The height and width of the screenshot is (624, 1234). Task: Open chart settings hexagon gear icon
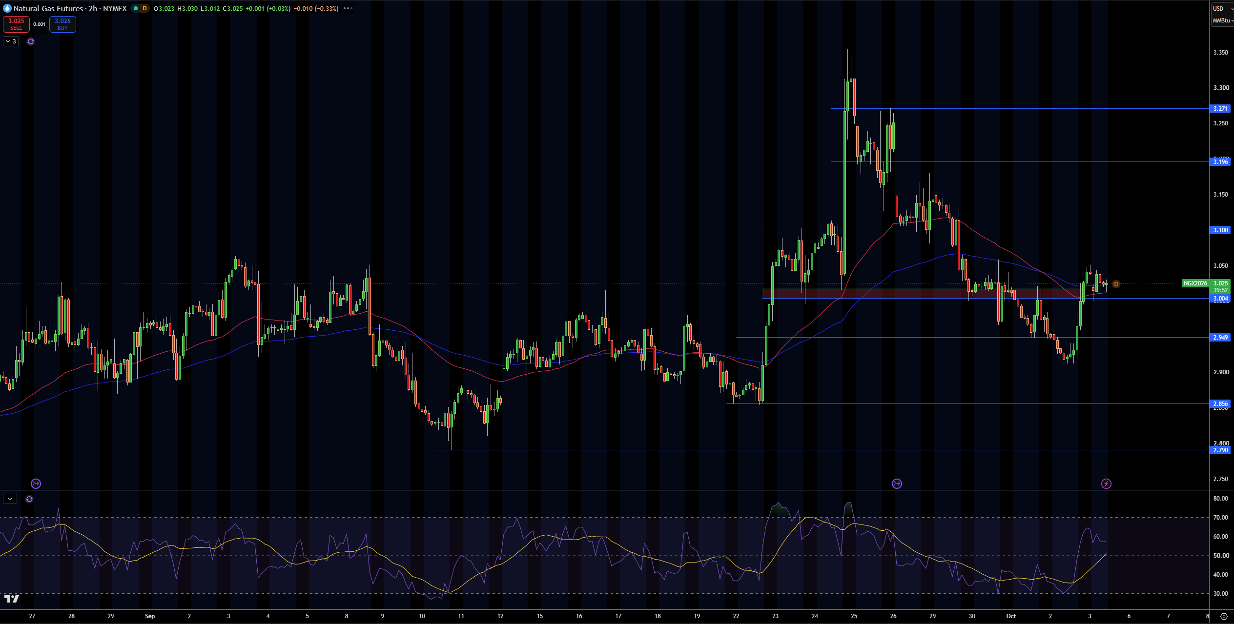pyautogui.click(x=1223, y=616)
